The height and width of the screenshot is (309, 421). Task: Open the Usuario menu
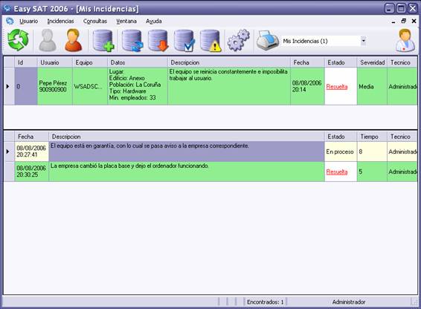(28, 22)
